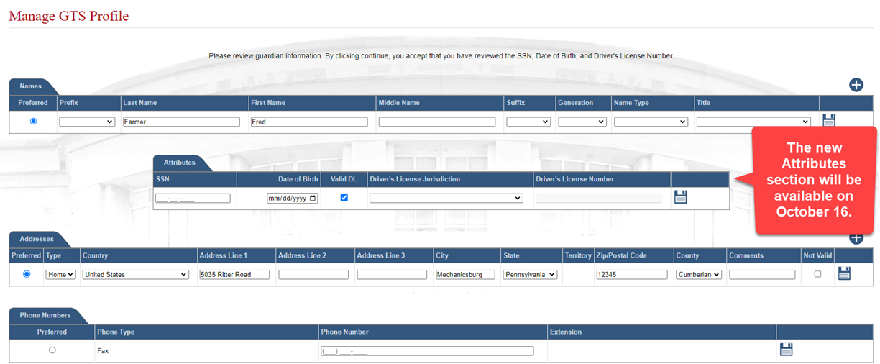Click the Names section tab
The width and height of the screenshot is (880, 364).
coord(30,86)
